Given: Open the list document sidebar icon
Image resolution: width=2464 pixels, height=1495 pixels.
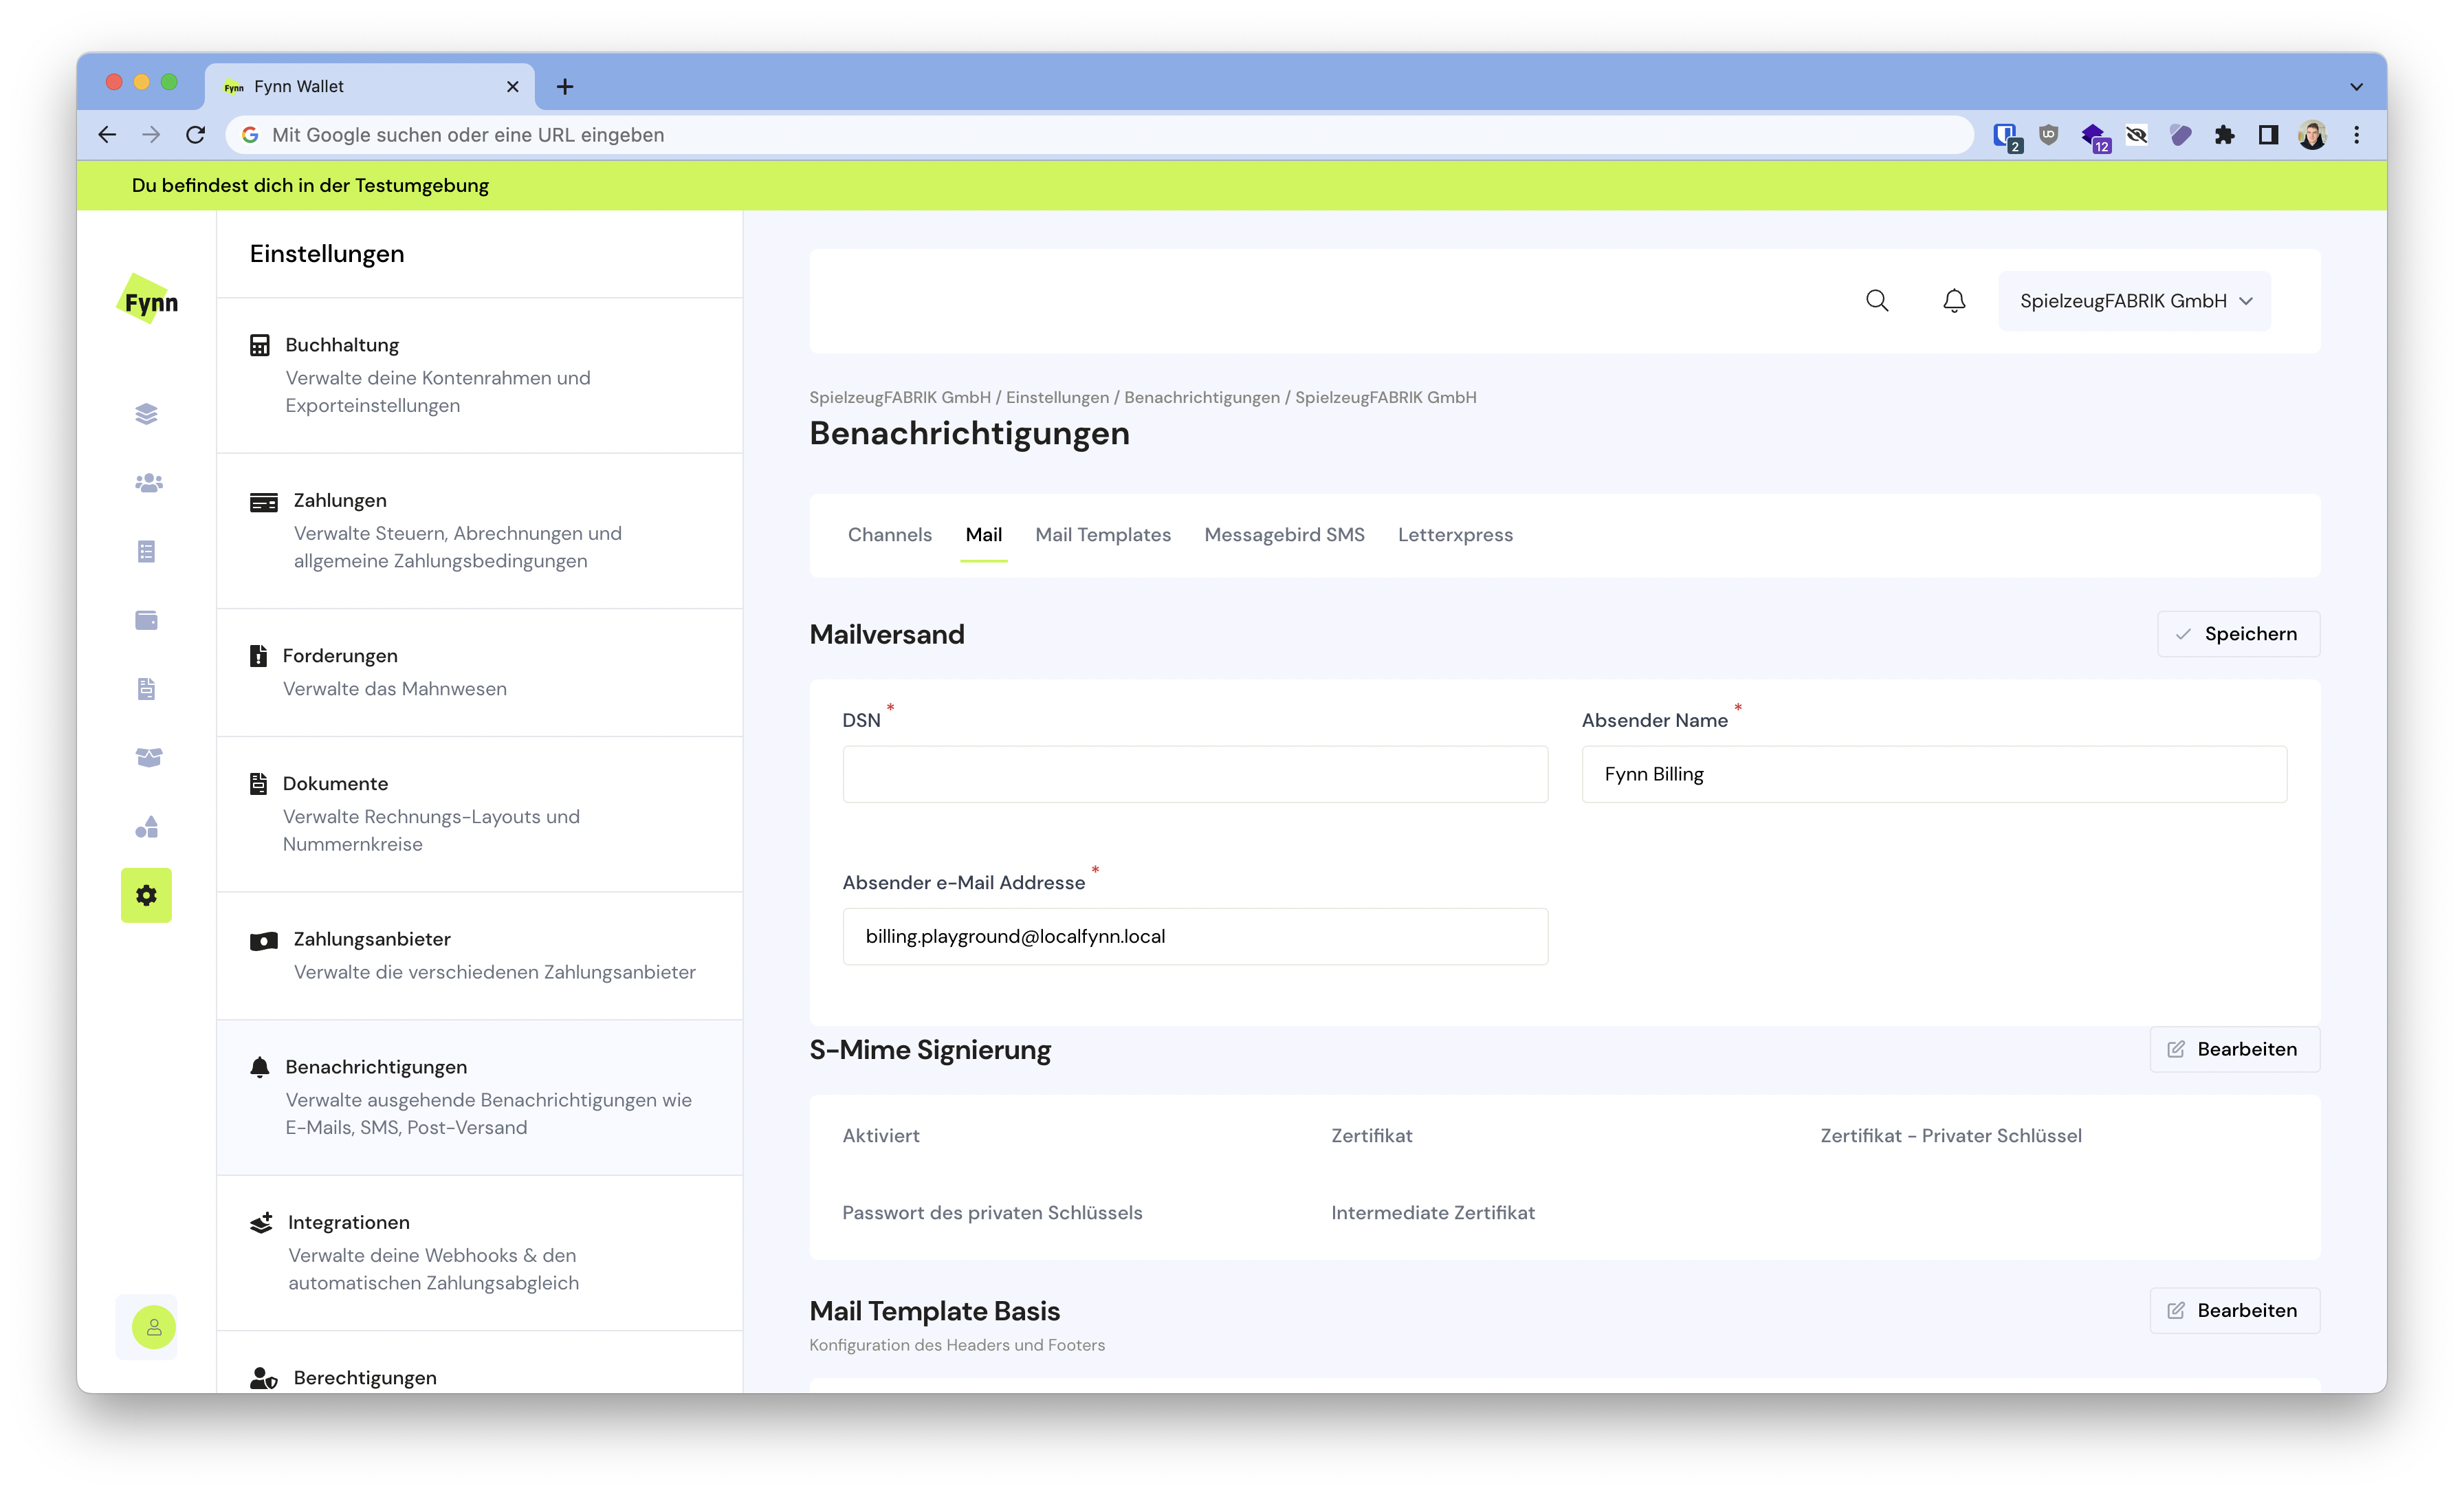Looking at the screenshot, I should pos(147,552).
